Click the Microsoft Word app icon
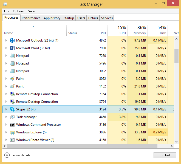181x164 pixels. (12, 48)
